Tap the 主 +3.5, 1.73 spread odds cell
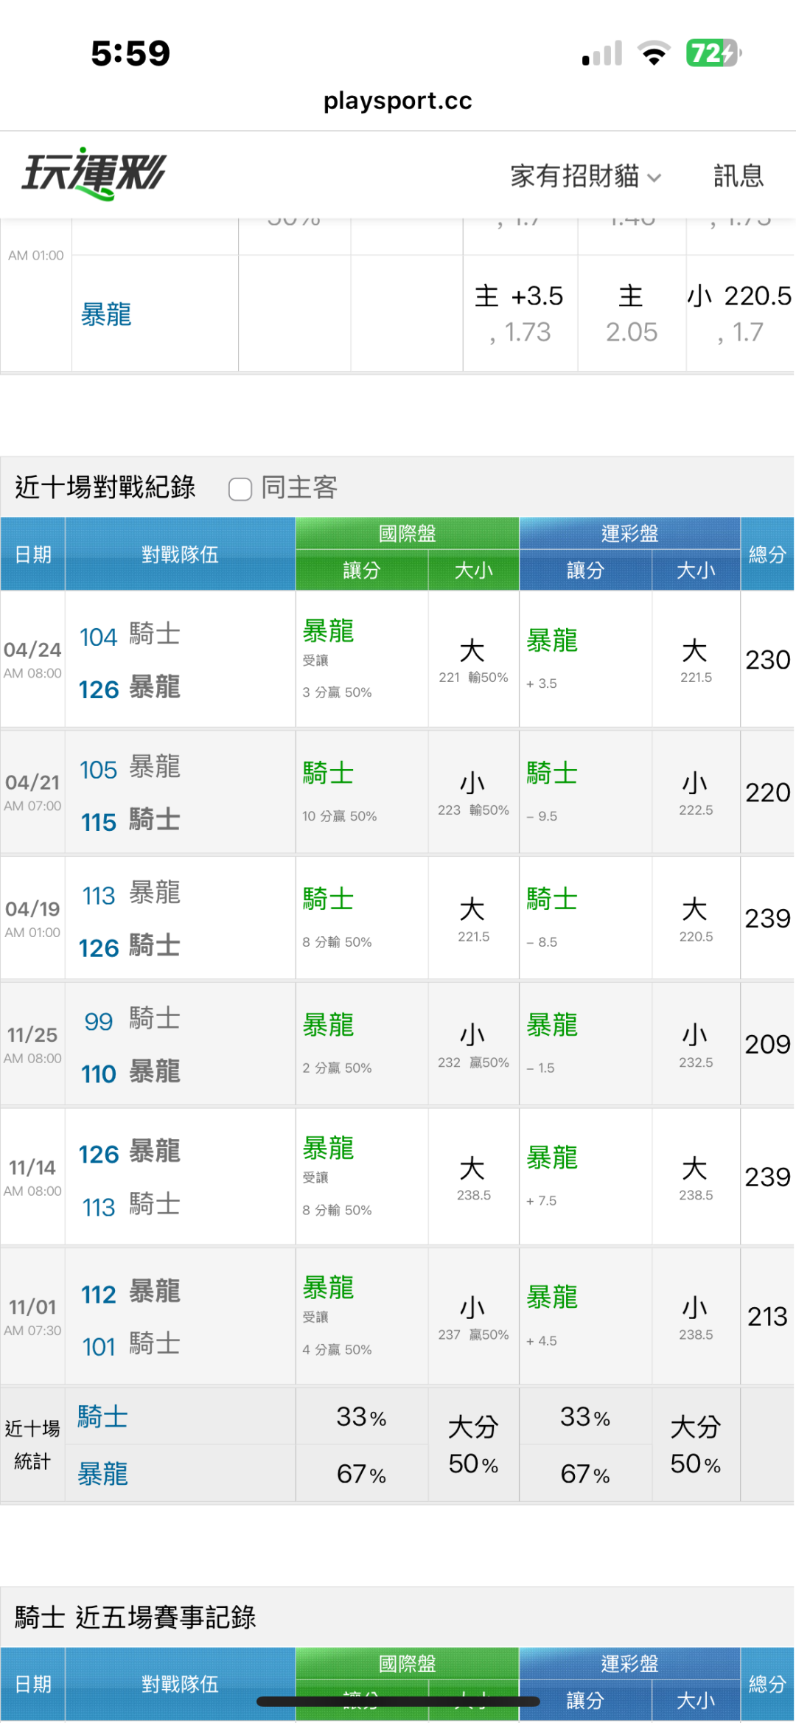The height and width of the screenshot is (1723, 796). (x=520, y=314)
